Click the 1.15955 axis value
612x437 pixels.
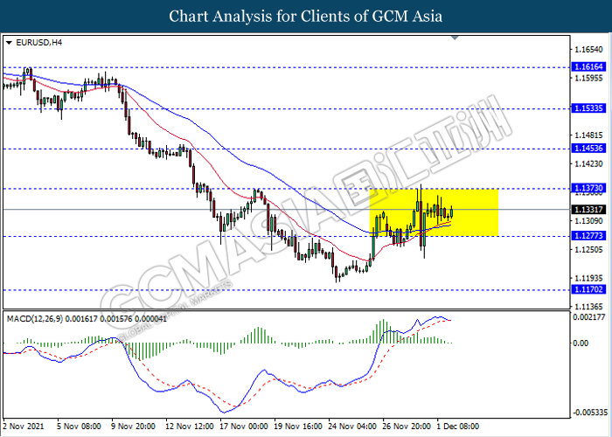(588, 78)
